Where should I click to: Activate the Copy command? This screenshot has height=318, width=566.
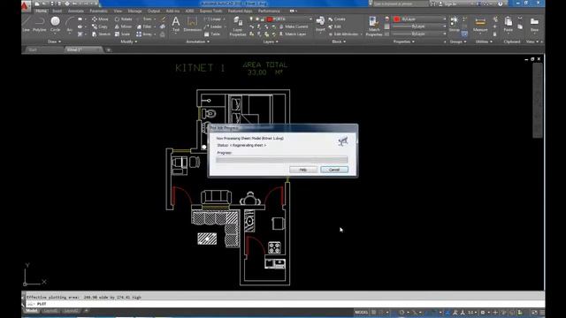pos(100,26)
